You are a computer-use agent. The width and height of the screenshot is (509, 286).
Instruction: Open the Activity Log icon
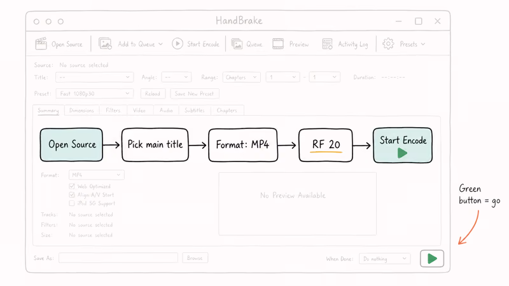tap(327, 44)
